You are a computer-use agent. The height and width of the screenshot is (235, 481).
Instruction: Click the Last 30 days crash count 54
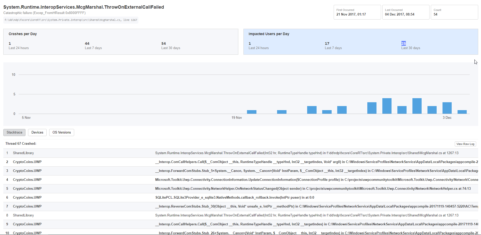[x=164, y=43]
